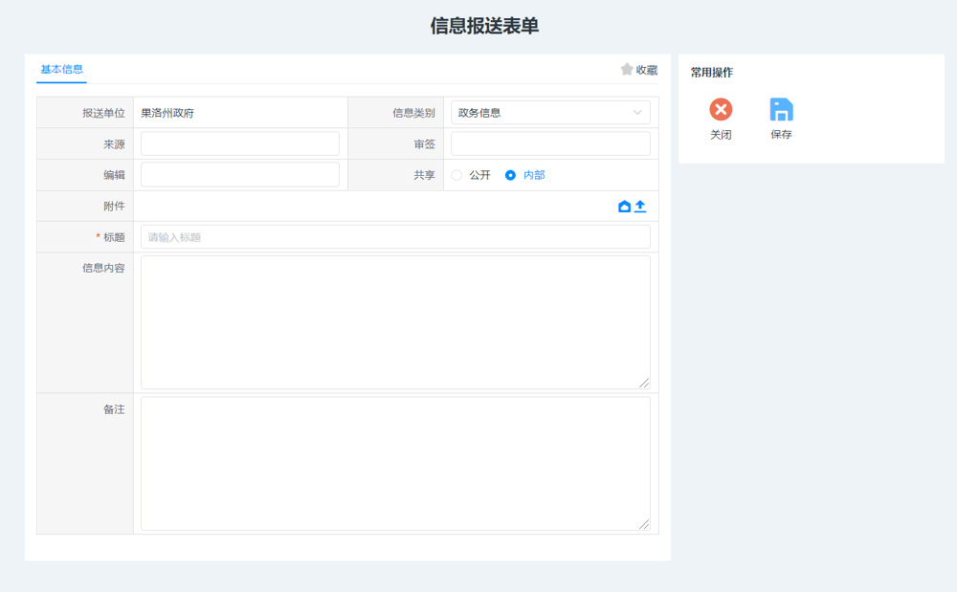Click the 信息报送表单 page title
The image size is (957, 592).
pos(484,26)
